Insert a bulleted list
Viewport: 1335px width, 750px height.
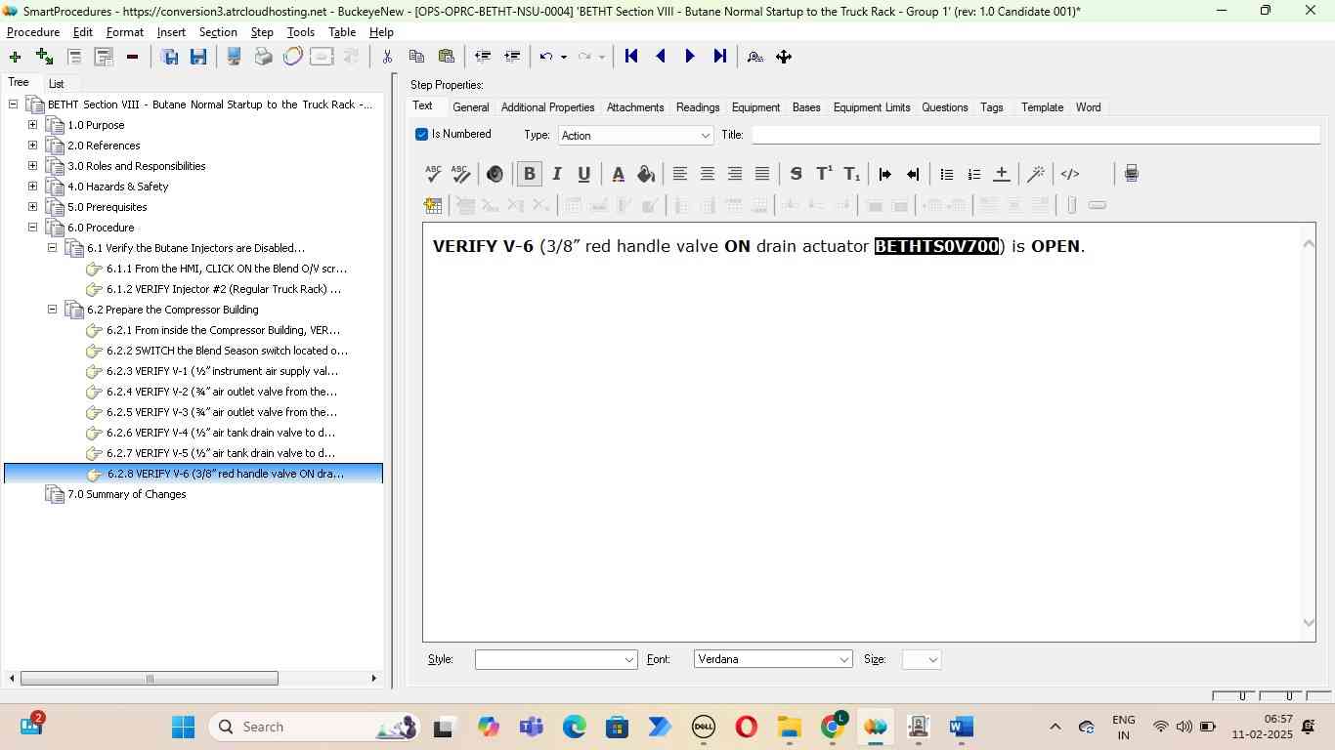point(946,174)
